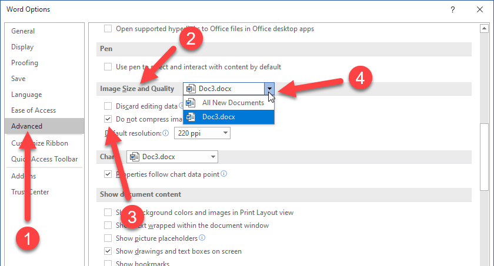Screen dimensions: 494x266
Task: Toggle Discard editing data checkbox
Action: 108,106
